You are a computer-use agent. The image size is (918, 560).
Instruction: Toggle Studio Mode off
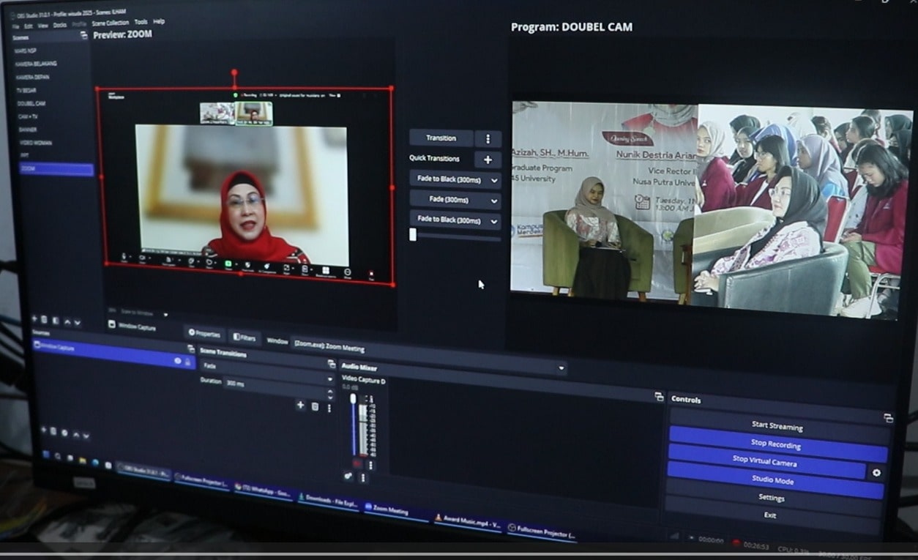pos(776,479)
